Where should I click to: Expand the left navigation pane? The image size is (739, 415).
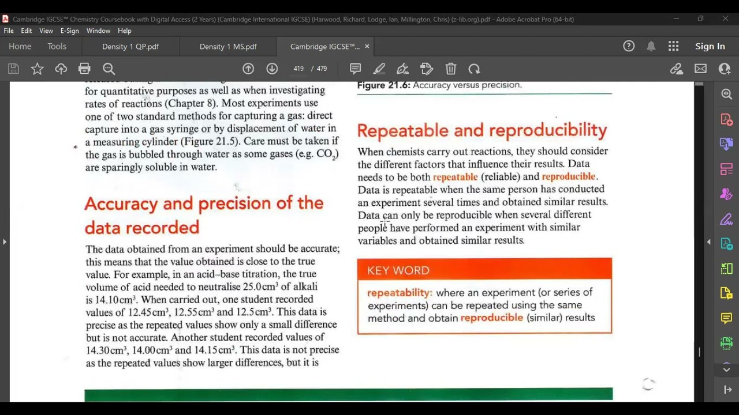point(5,242)
